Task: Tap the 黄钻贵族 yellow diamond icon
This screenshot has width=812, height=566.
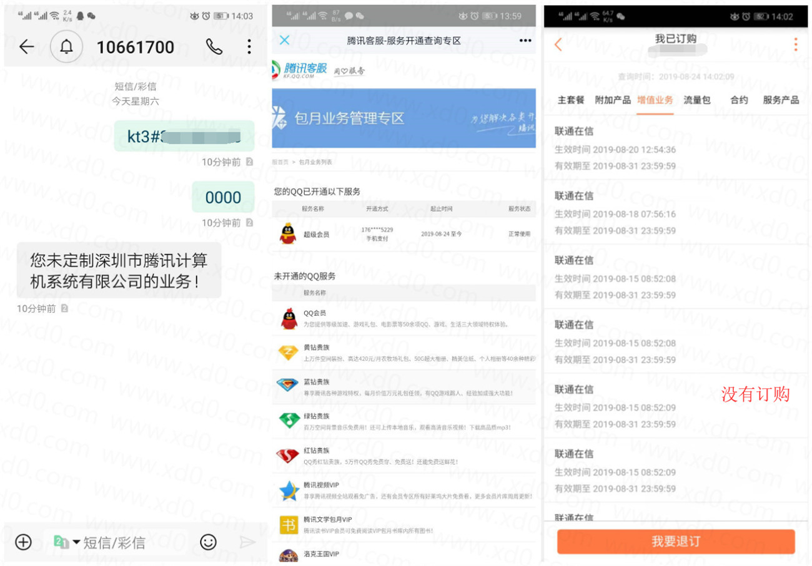Action: pos(288,353)
